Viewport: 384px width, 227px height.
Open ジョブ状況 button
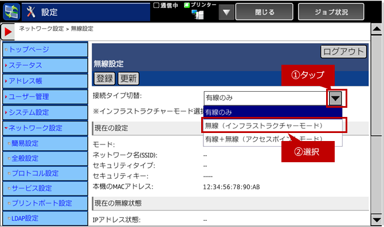point(331,12)
